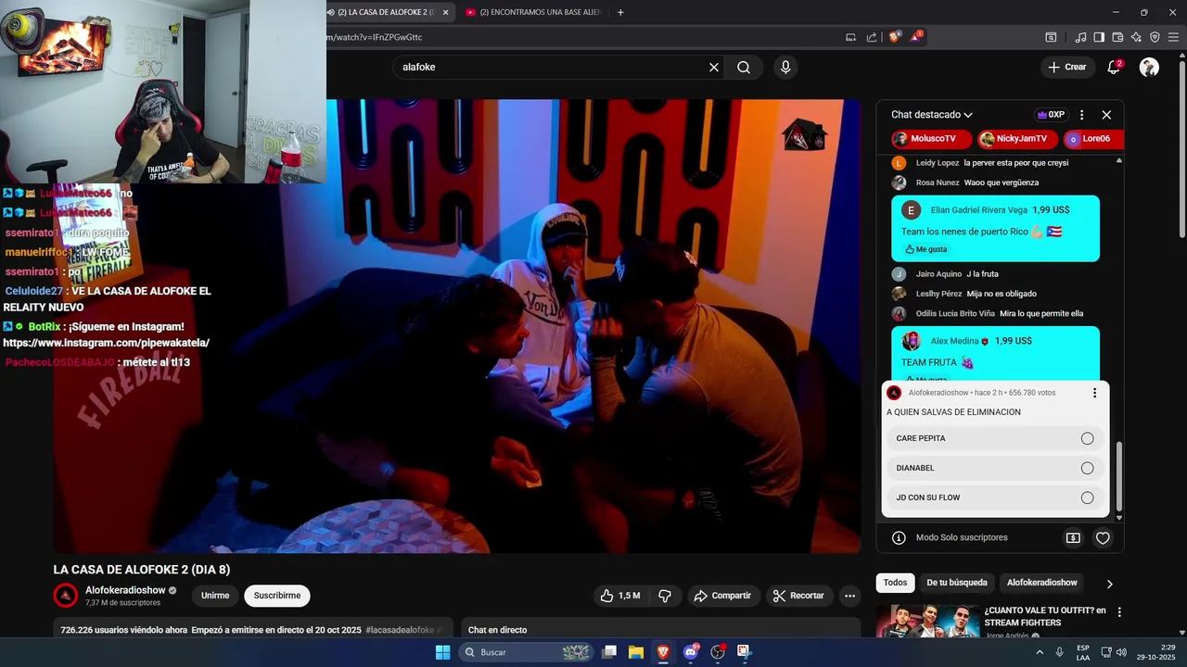This screenshot has height=667, width=1187.
Task: Select the De tu búsqueda filter chip
Action: 957,583
